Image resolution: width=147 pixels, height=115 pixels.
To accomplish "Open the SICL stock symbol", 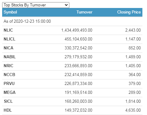I will (x=8, y=101).
